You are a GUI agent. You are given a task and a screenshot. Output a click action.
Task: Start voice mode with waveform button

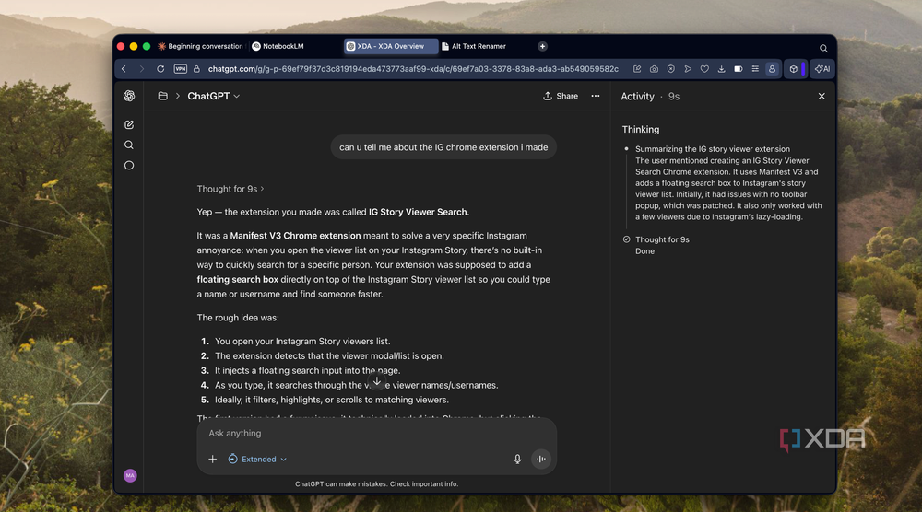[541, 460]
